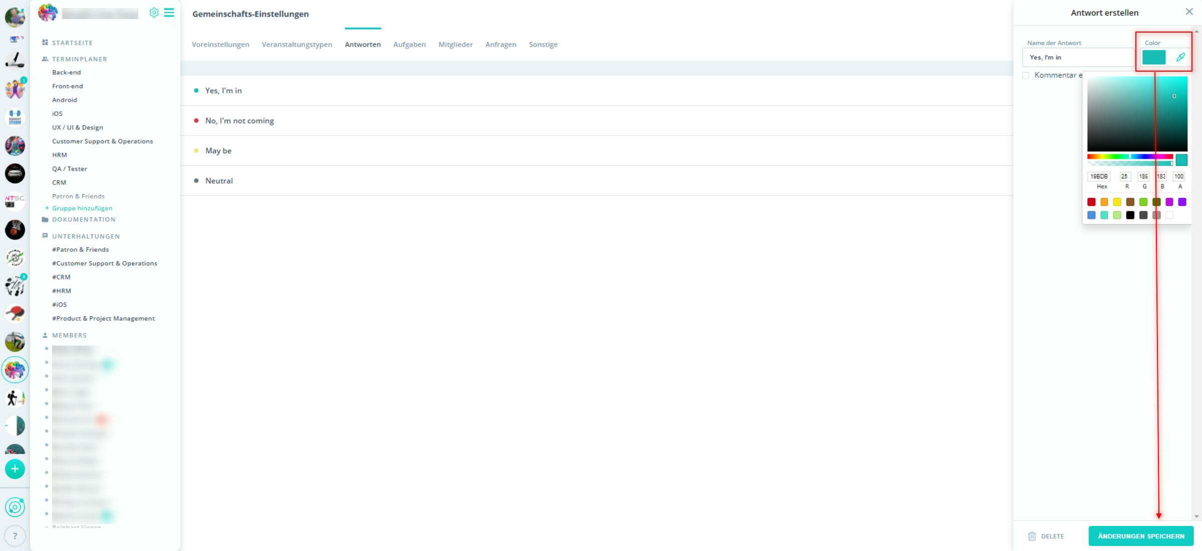This screenshot has width=1202, height=551.
Task: Click Änderungen speichern button
Action: click(x=1141, y=536)
